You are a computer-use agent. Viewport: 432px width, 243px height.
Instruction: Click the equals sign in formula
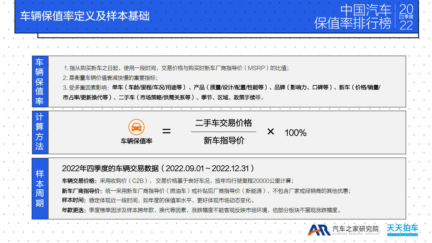pyautogui.click(x=166, y=131)
